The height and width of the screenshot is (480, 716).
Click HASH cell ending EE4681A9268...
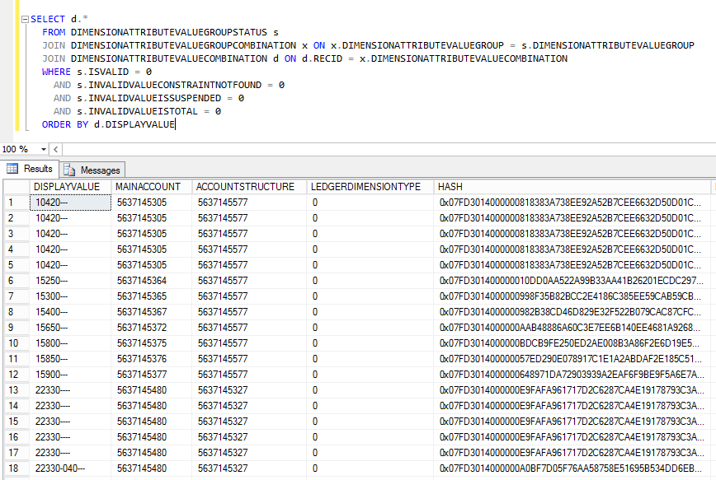click(572, 328)
